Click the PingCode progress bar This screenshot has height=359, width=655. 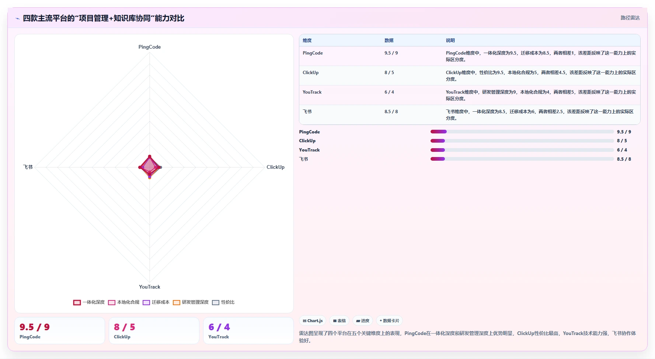tap(522, 132)
